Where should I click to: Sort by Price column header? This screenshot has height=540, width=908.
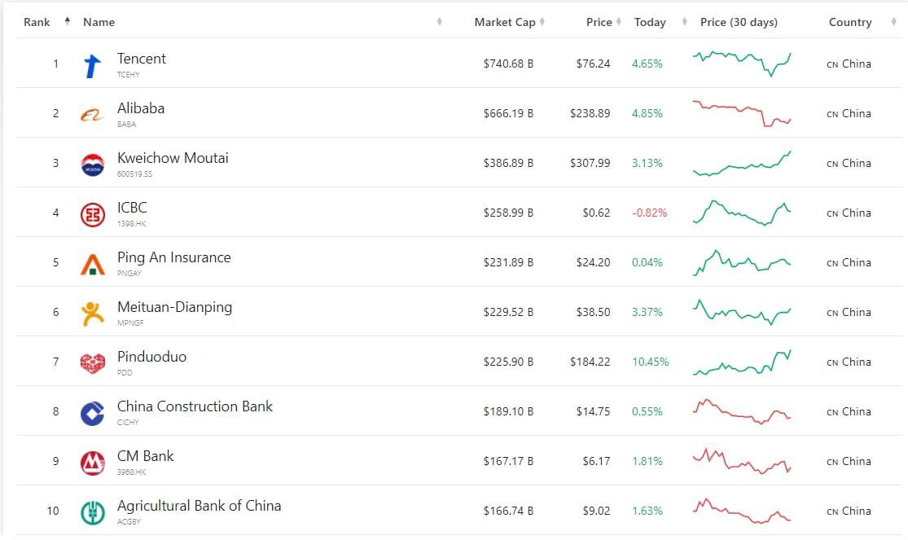pos(599,22)
